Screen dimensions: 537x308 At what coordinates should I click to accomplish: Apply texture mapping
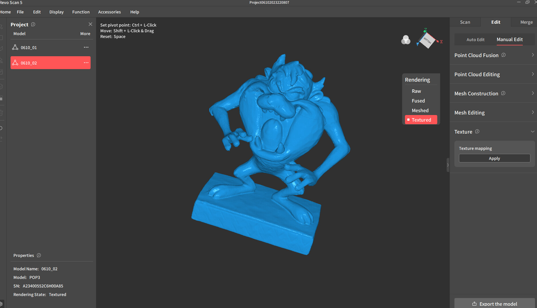494,158
